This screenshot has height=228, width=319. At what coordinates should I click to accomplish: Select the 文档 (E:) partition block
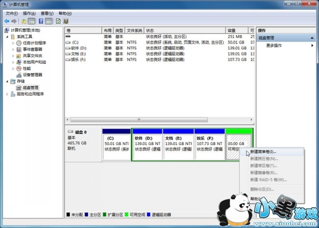coord(179,145)
